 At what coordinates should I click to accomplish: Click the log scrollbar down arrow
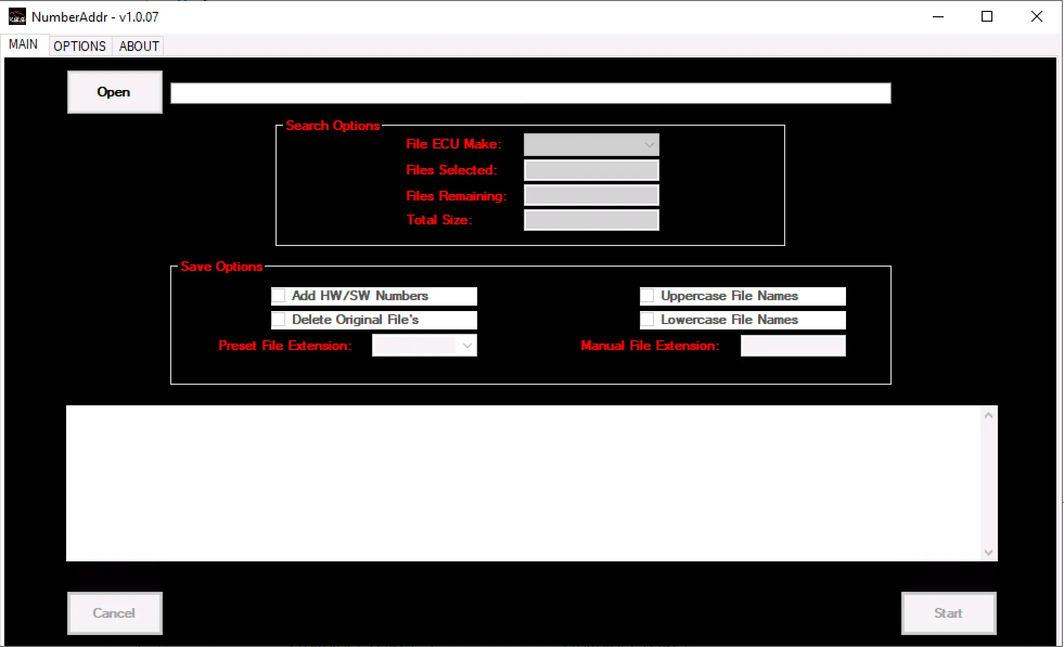988,552
